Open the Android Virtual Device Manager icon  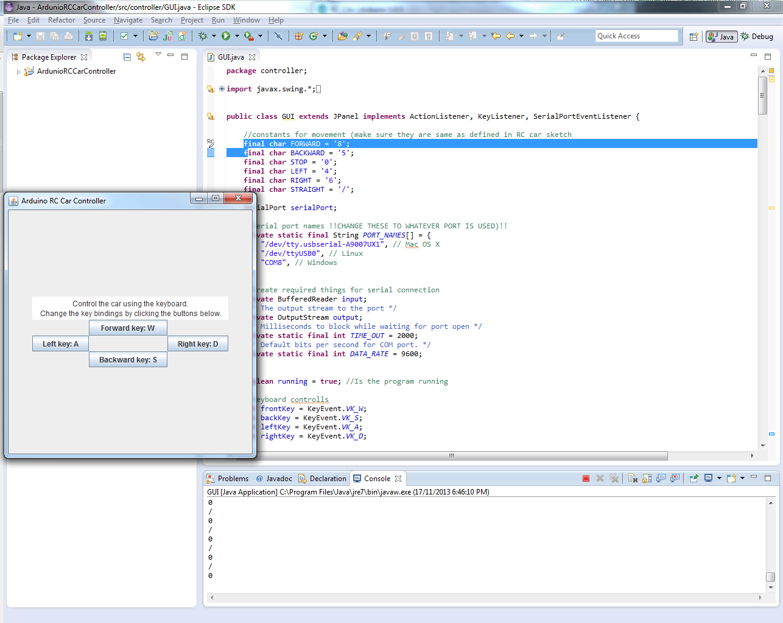click(x=103, y=37)
